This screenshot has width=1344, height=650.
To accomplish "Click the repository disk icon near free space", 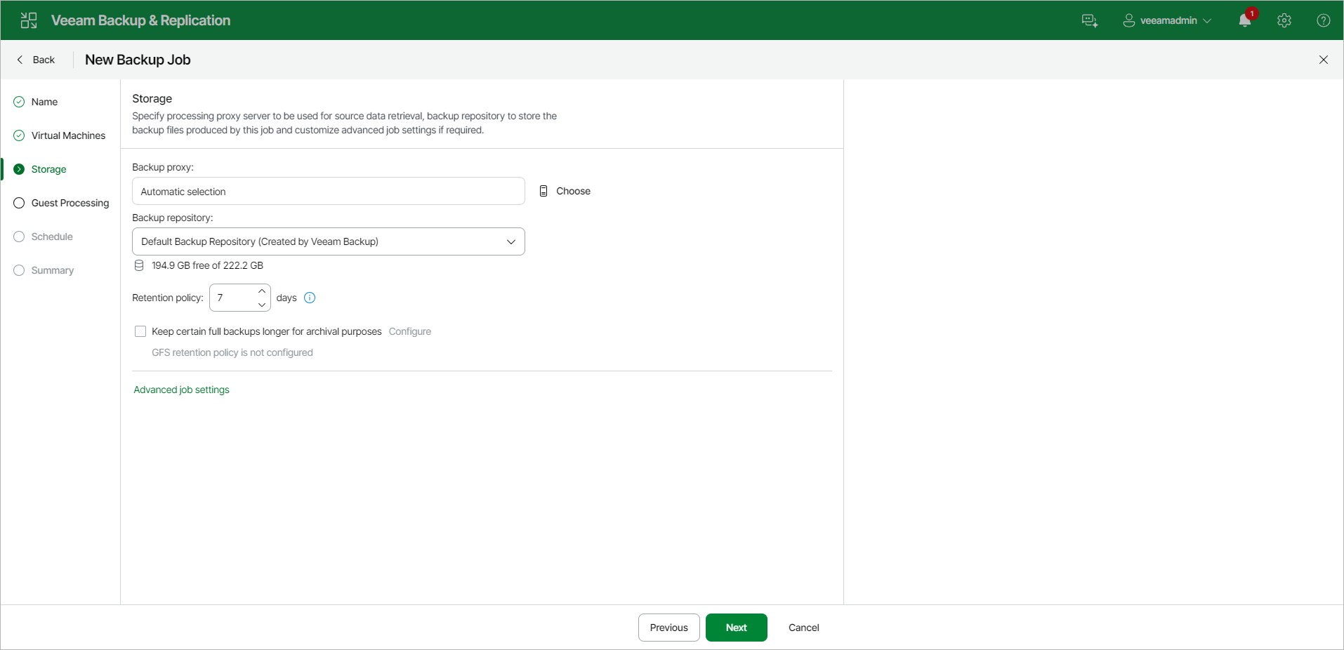I will click(x=138, y=265).
